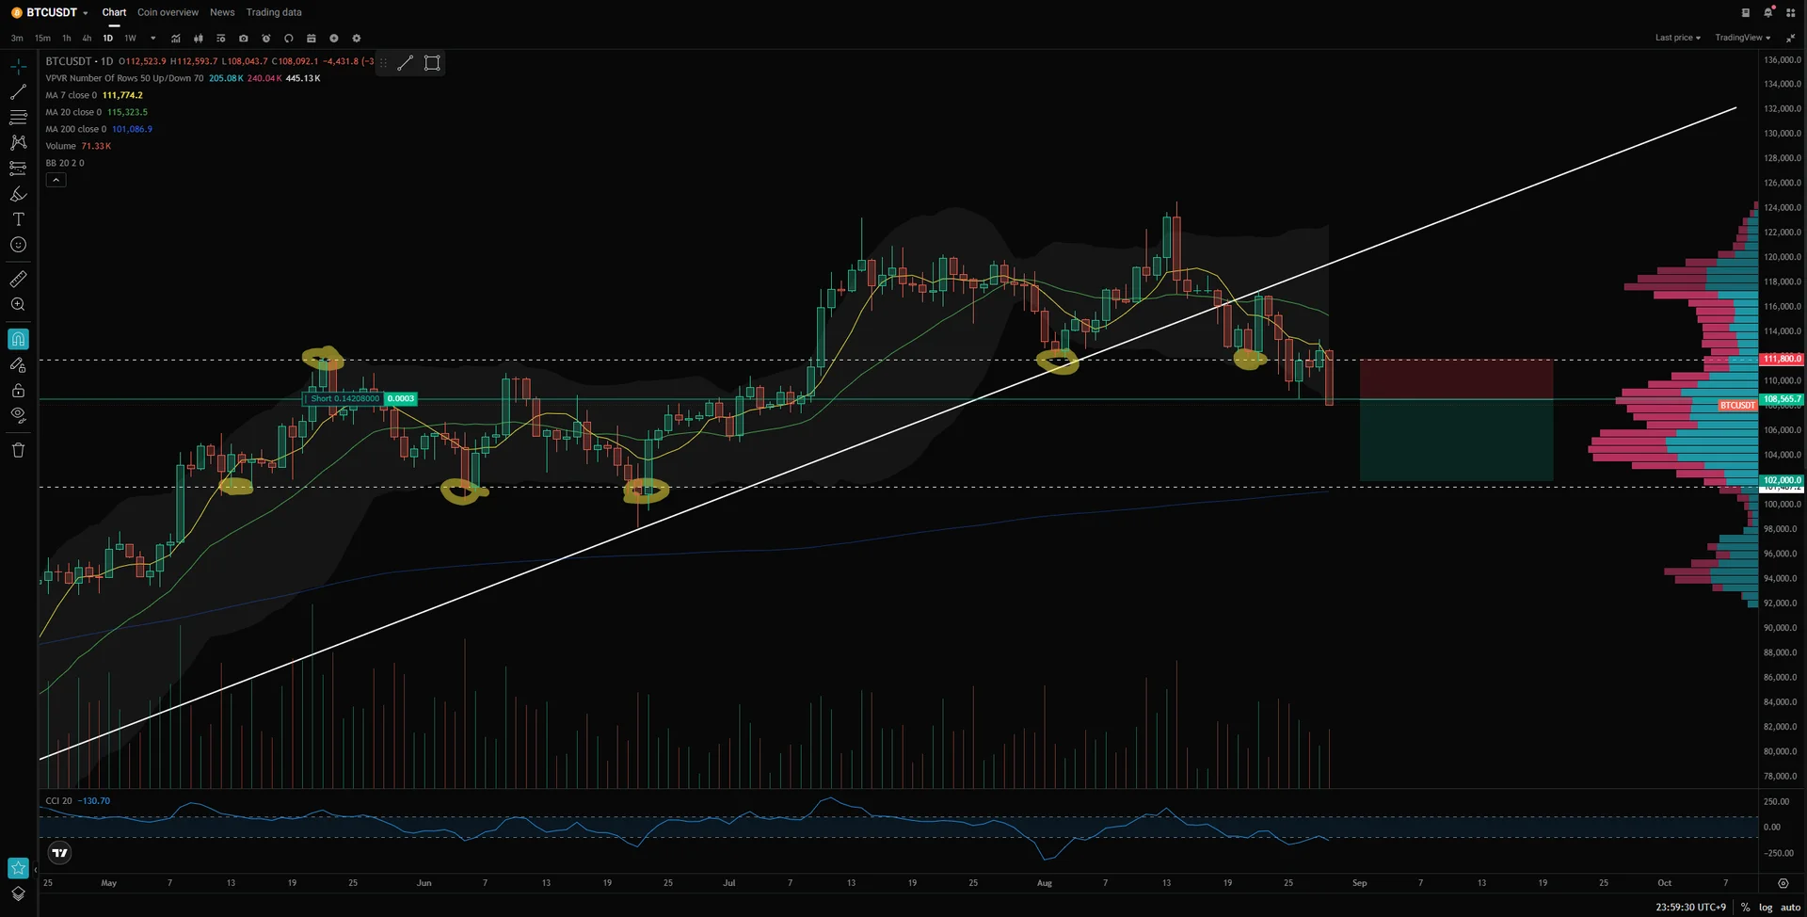The width and height of the screenshot is (1807, 917).
Task: Expand more timeframe options arrow
Action: point(152,39)
